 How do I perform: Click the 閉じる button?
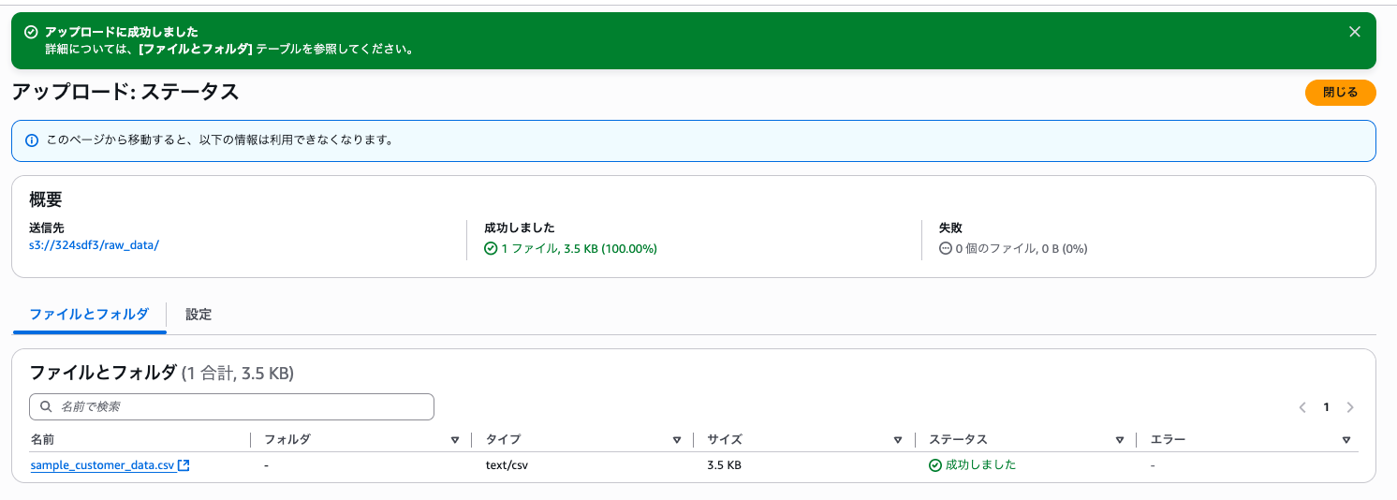(1340, 93)
